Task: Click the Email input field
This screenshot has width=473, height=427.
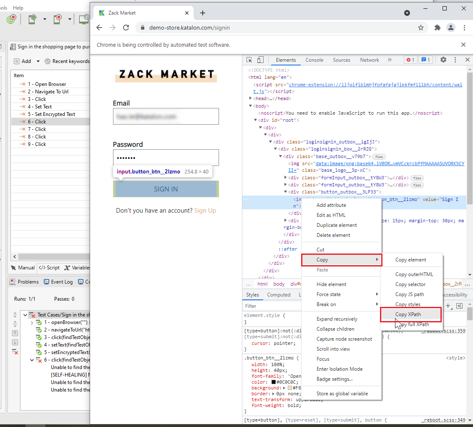Action: (x=166, y=116)
